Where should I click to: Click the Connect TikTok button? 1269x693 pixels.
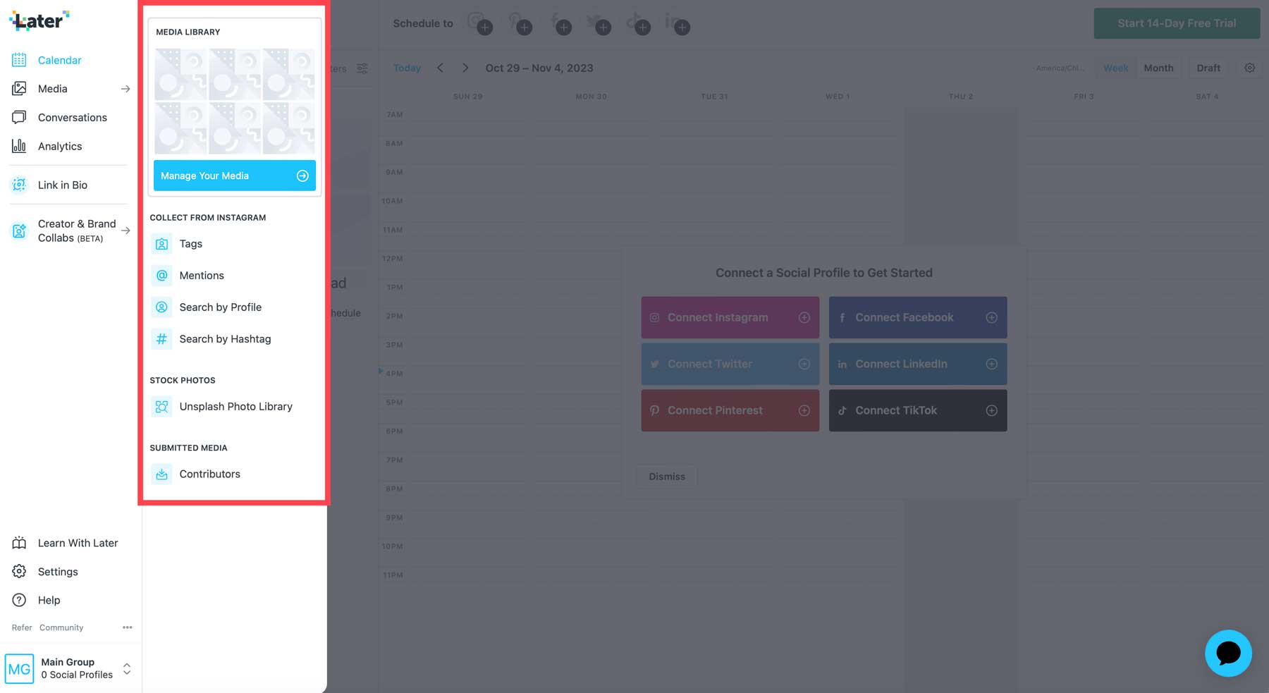click(x=918, y=411)
